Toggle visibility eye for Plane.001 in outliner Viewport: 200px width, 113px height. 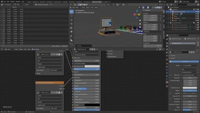196,18
